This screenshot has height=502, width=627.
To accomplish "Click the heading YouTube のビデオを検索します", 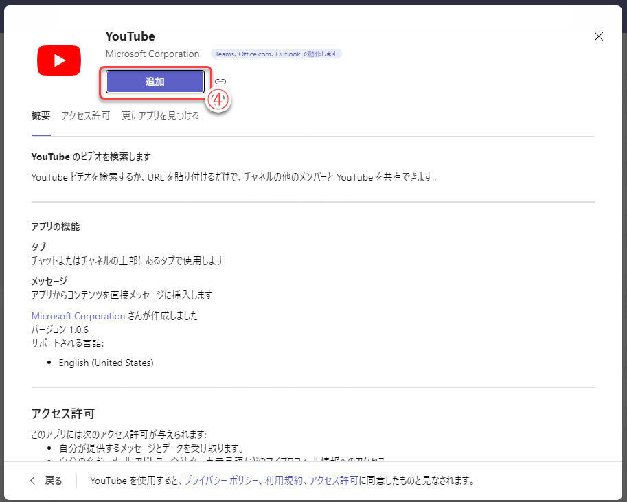I will (91, 157).
